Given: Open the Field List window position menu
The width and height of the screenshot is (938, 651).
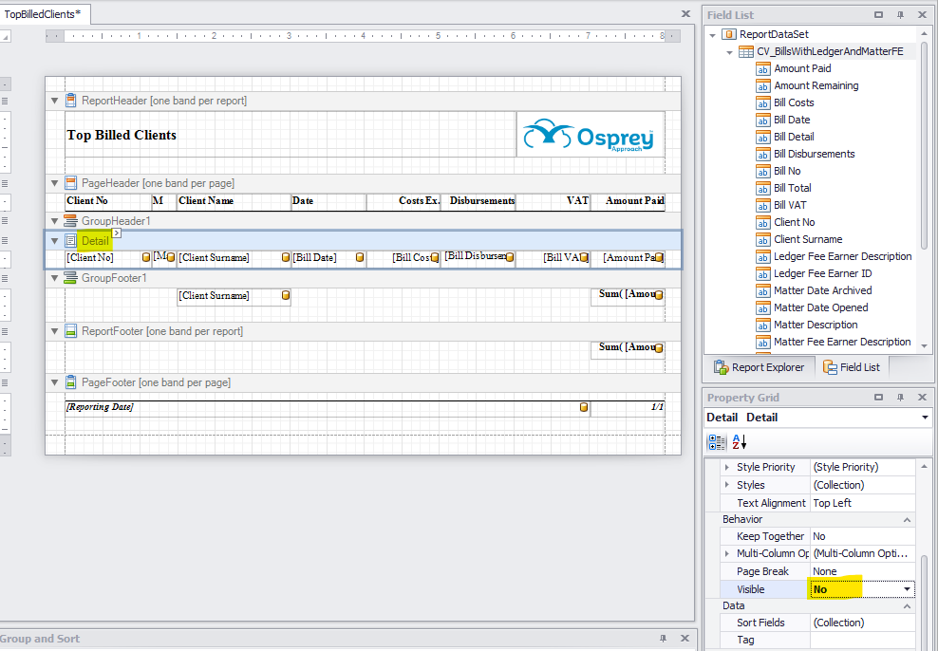Looking at the screenshot, I should pos(879,15).
